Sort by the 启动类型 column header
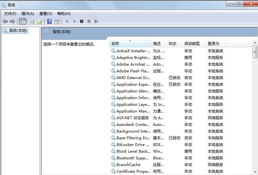 (x=194, y=43)
